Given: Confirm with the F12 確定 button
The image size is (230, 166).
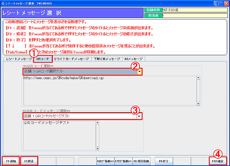Looking at the screenshot, I should click(x=218, y=161).
